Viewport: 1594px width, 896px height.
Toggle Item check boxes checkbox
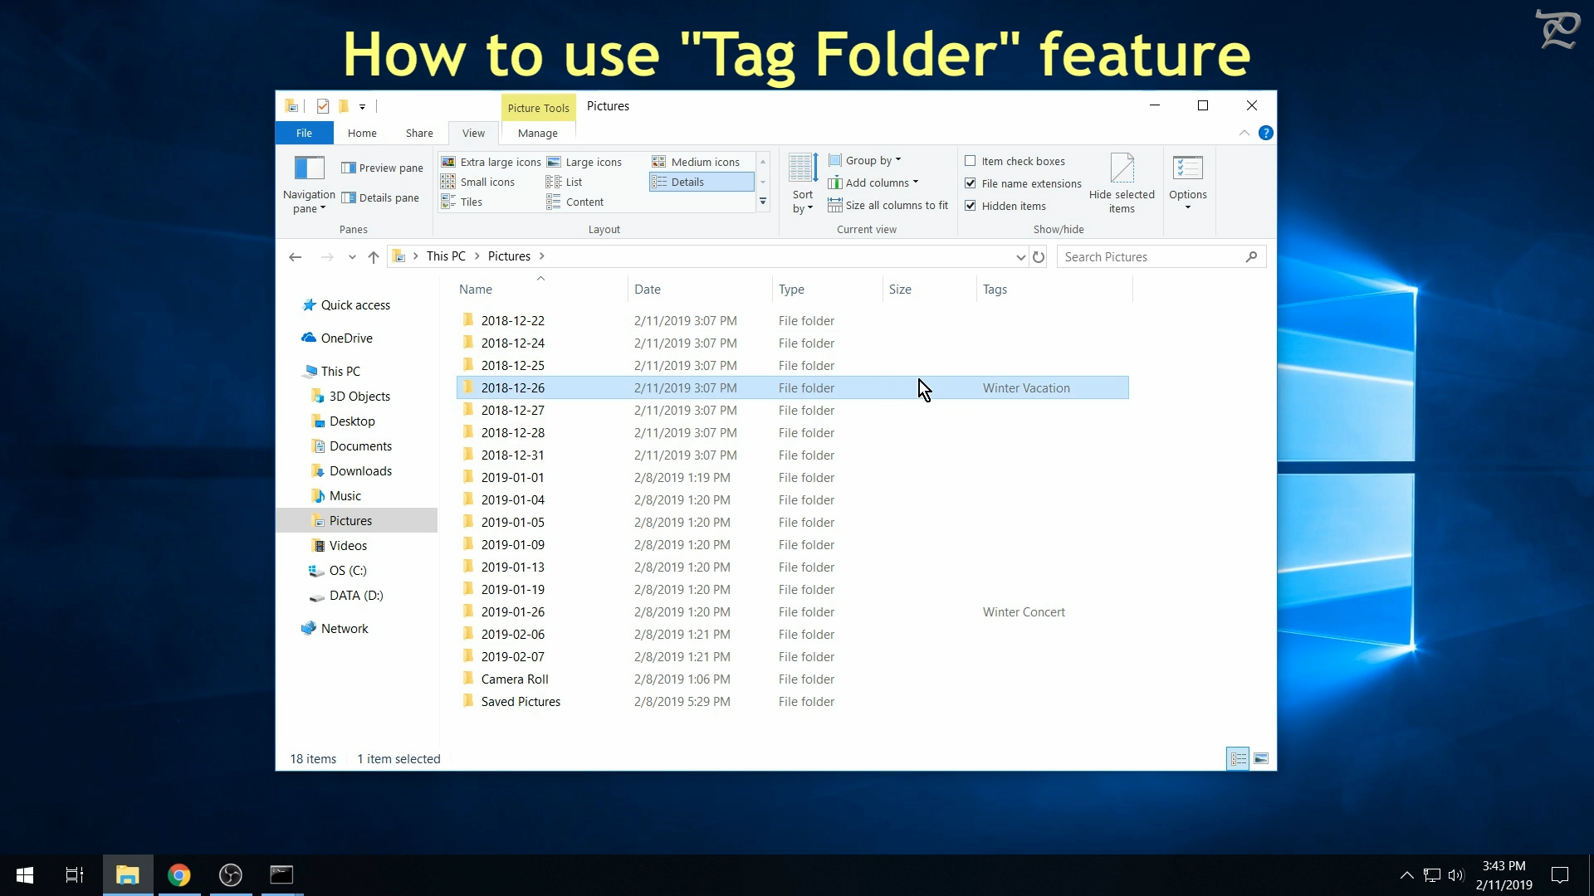[969, 161]
